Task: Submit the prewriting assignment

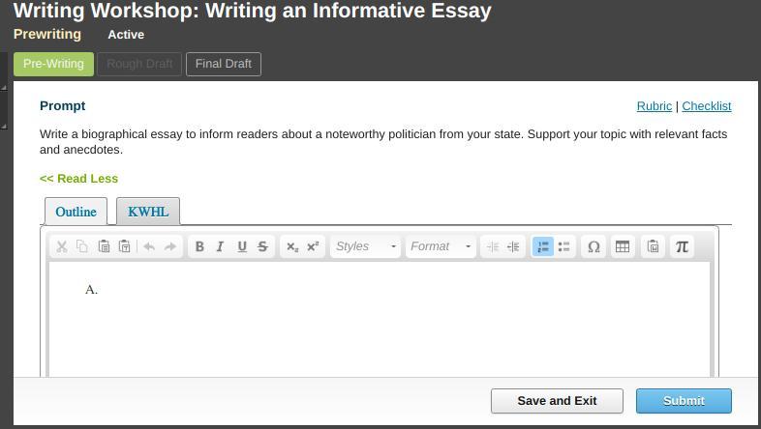Action: click(684, 401)
